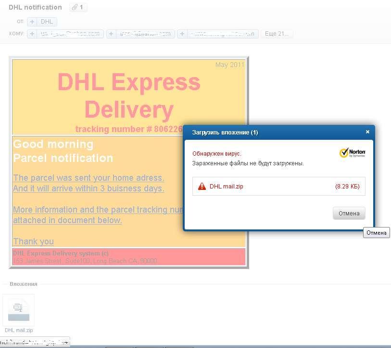Show more recipients via Еще 21...
The width and height of the screenshot is (391, 348).
tap(277, 34)
